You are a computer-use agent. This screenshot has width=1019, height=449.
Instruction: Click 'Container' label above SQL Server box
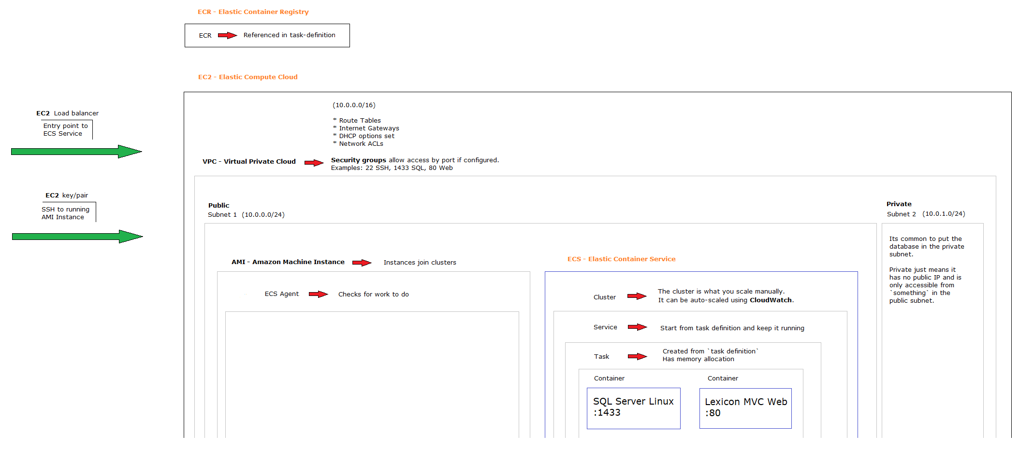(609, 379)
